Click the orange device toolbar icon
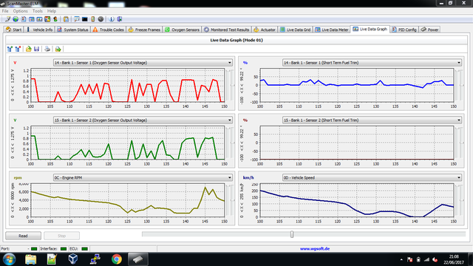 point(92,19)
